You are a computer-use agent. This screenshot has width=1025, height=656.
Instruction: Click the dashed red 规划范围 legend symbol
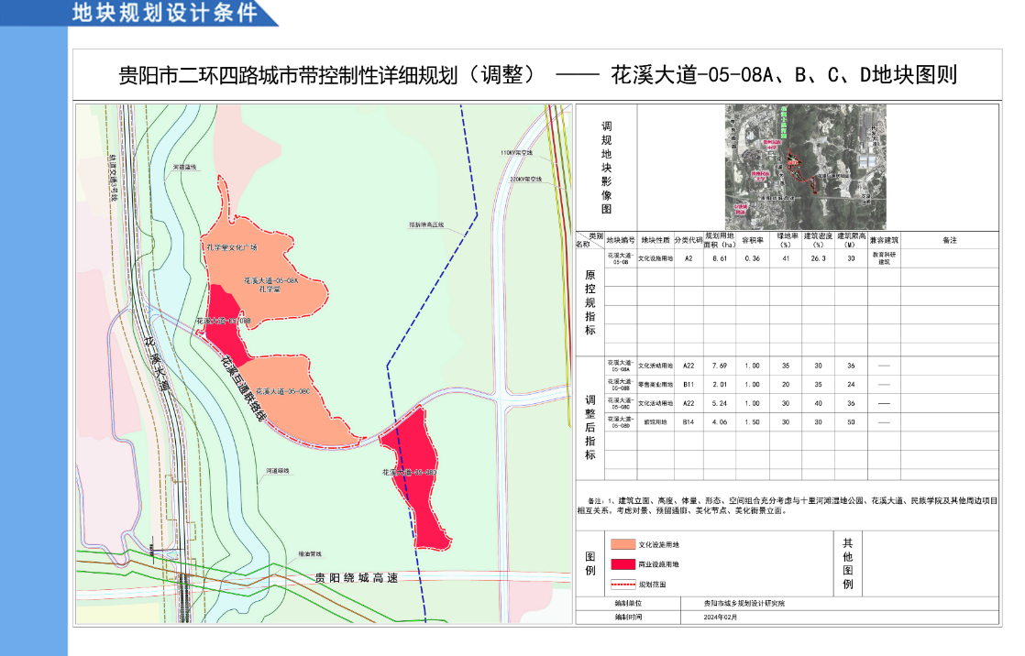pos(623,584)
